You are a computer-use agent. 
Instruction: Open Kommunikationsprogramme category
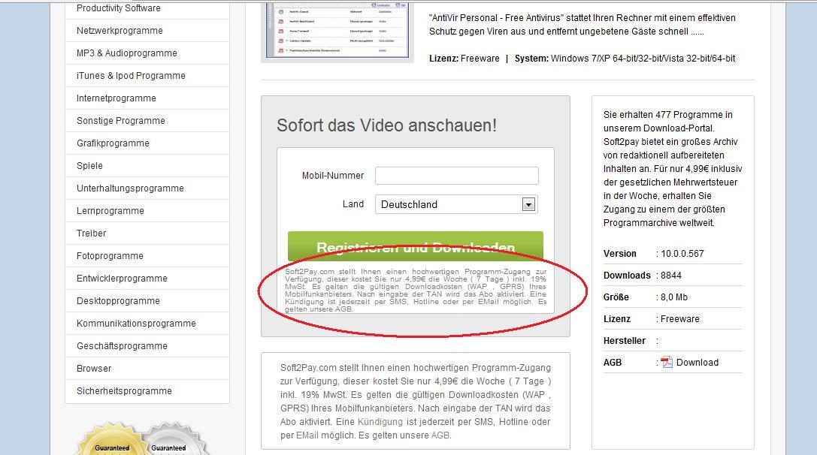[136, 324]
